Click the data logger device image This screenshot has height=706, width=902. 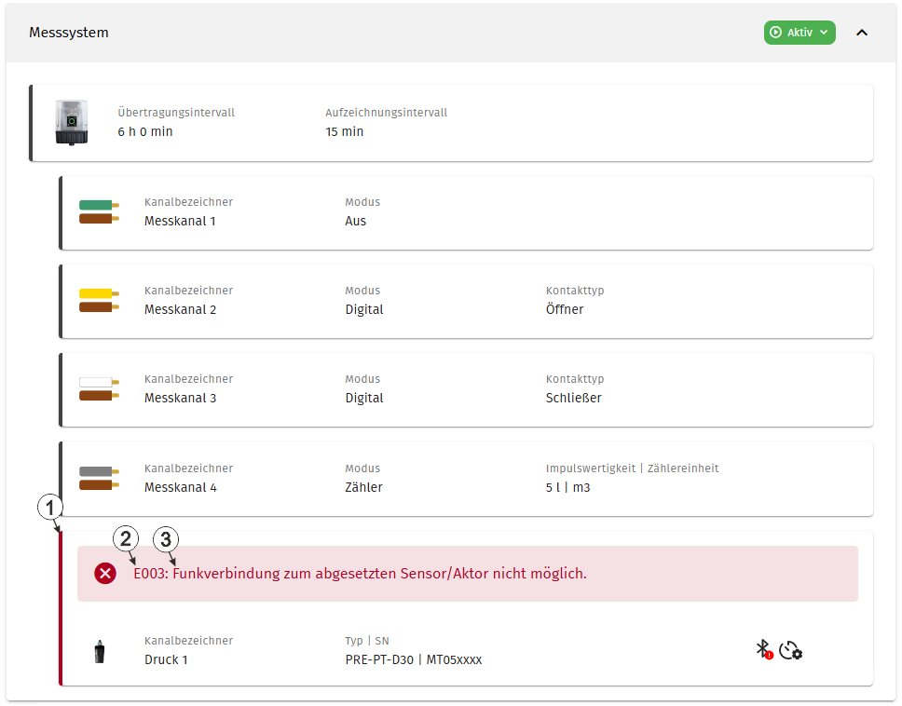72,122
